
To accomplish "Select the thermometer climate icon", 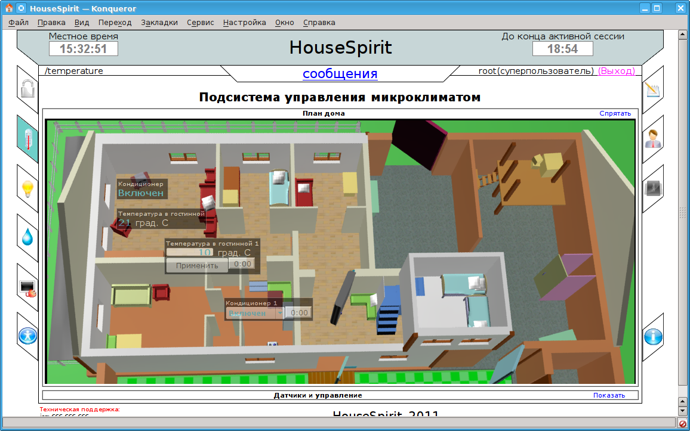I will click(x=27, y=139).
